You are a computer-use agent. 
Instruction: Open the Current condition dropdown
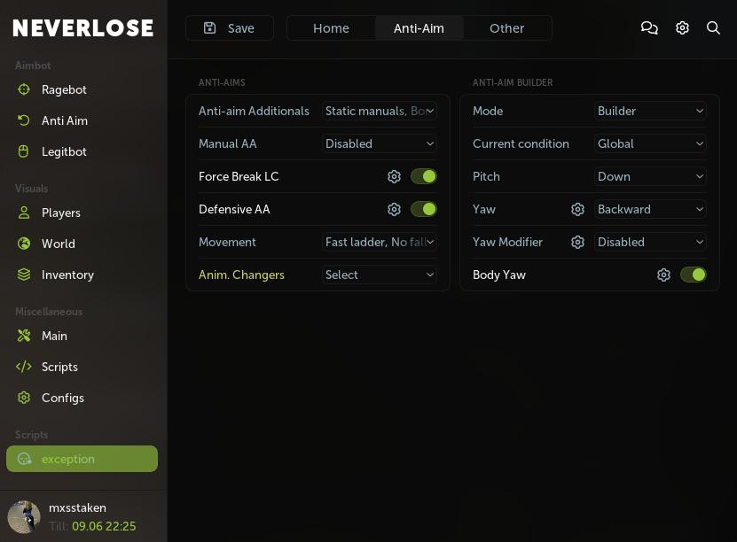650,144
